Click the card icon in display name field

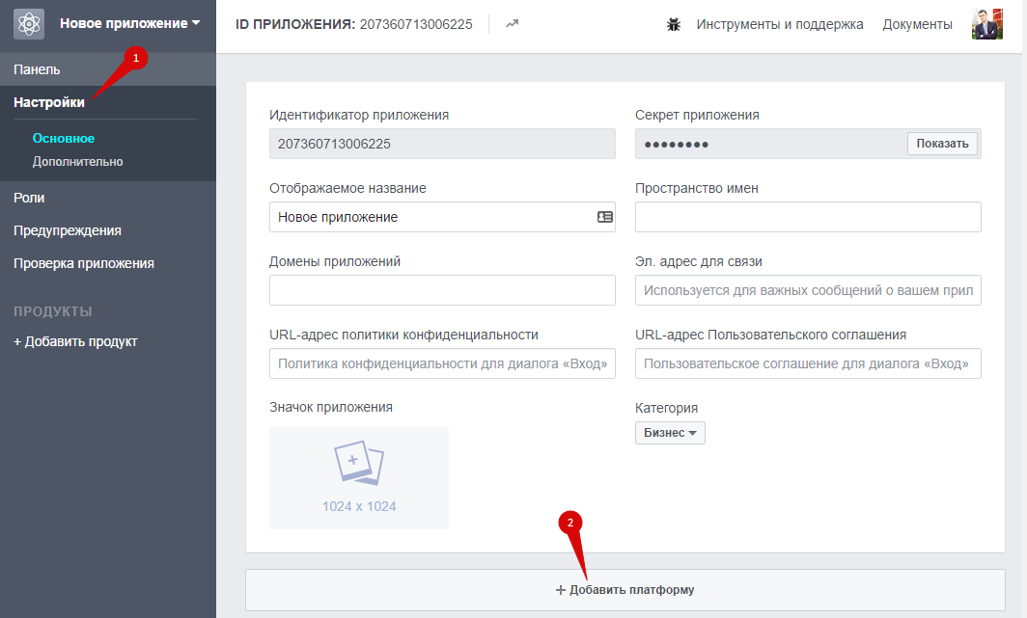pos(605,217)
